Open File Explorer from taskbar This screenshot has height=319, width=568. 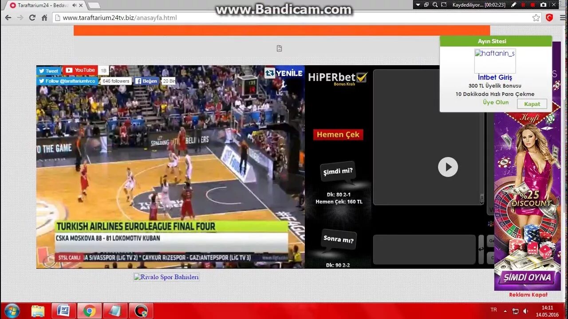(38, 311)
